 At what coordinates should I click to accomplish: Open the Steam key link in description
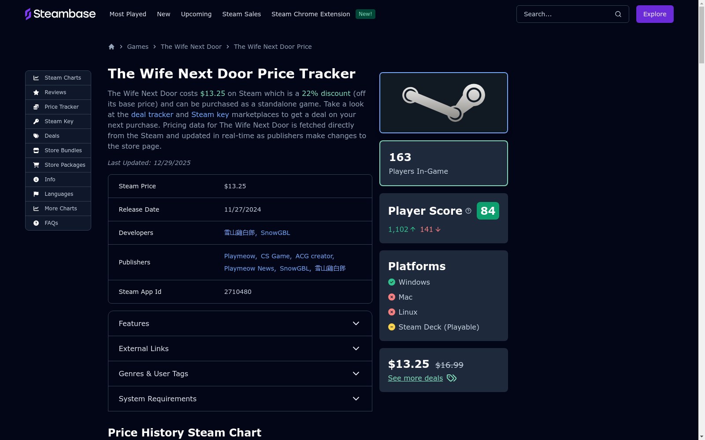[x=210, y=114]
